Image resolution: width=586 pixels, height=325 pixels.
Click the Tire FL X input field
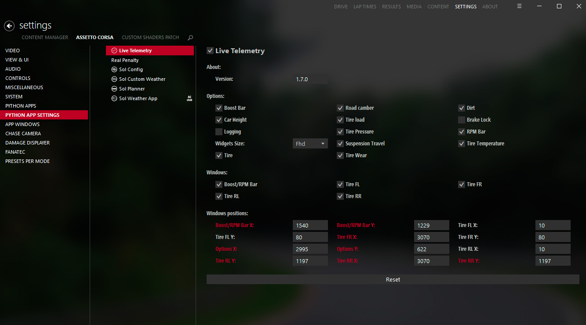click(553, 225)
